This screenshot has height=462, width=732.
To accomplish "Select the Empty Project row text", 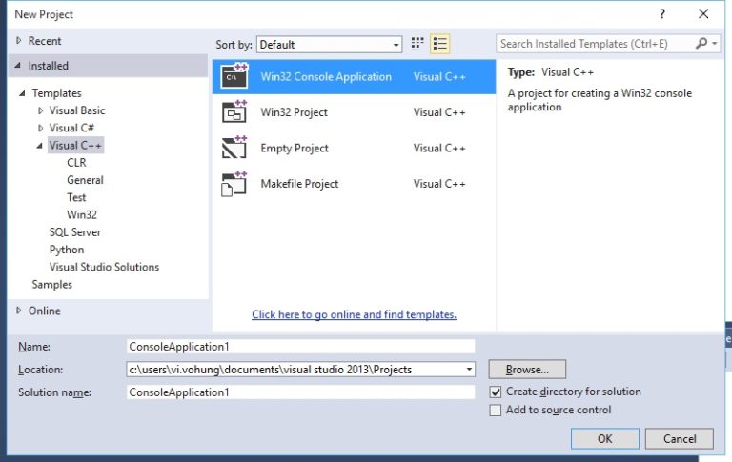I will tap(295, 148).
